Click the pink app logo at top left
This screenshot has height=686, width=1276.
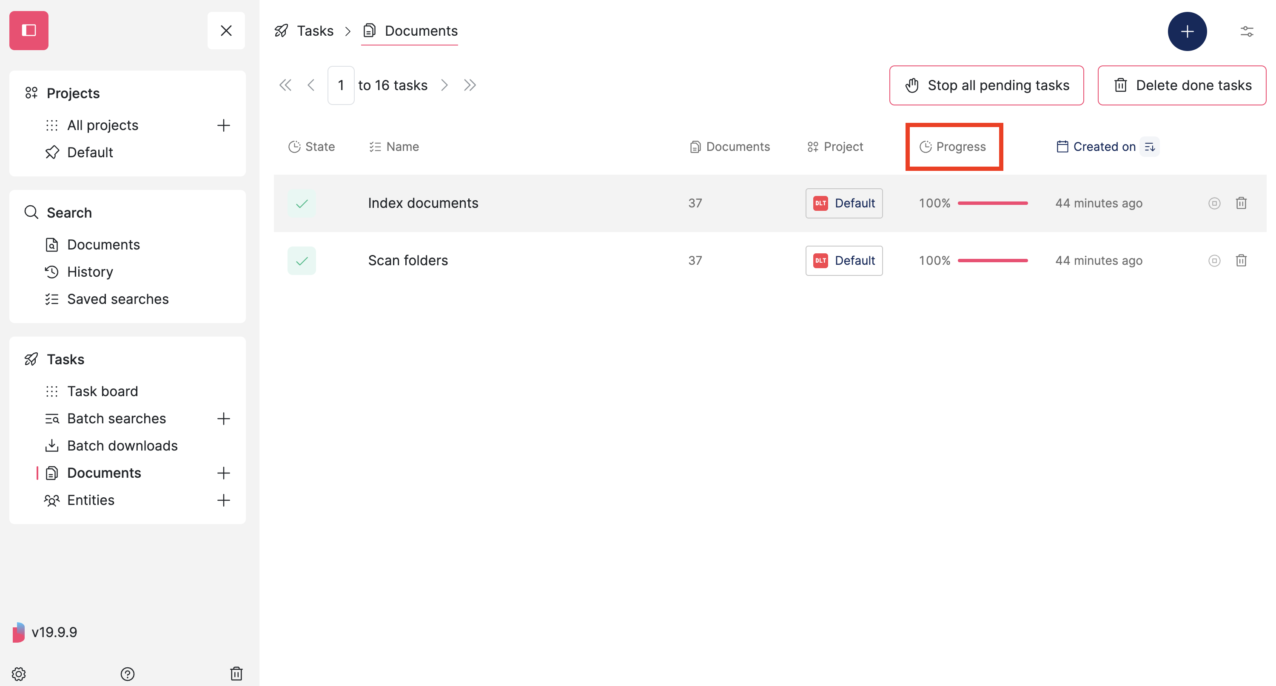coord(28,30)
